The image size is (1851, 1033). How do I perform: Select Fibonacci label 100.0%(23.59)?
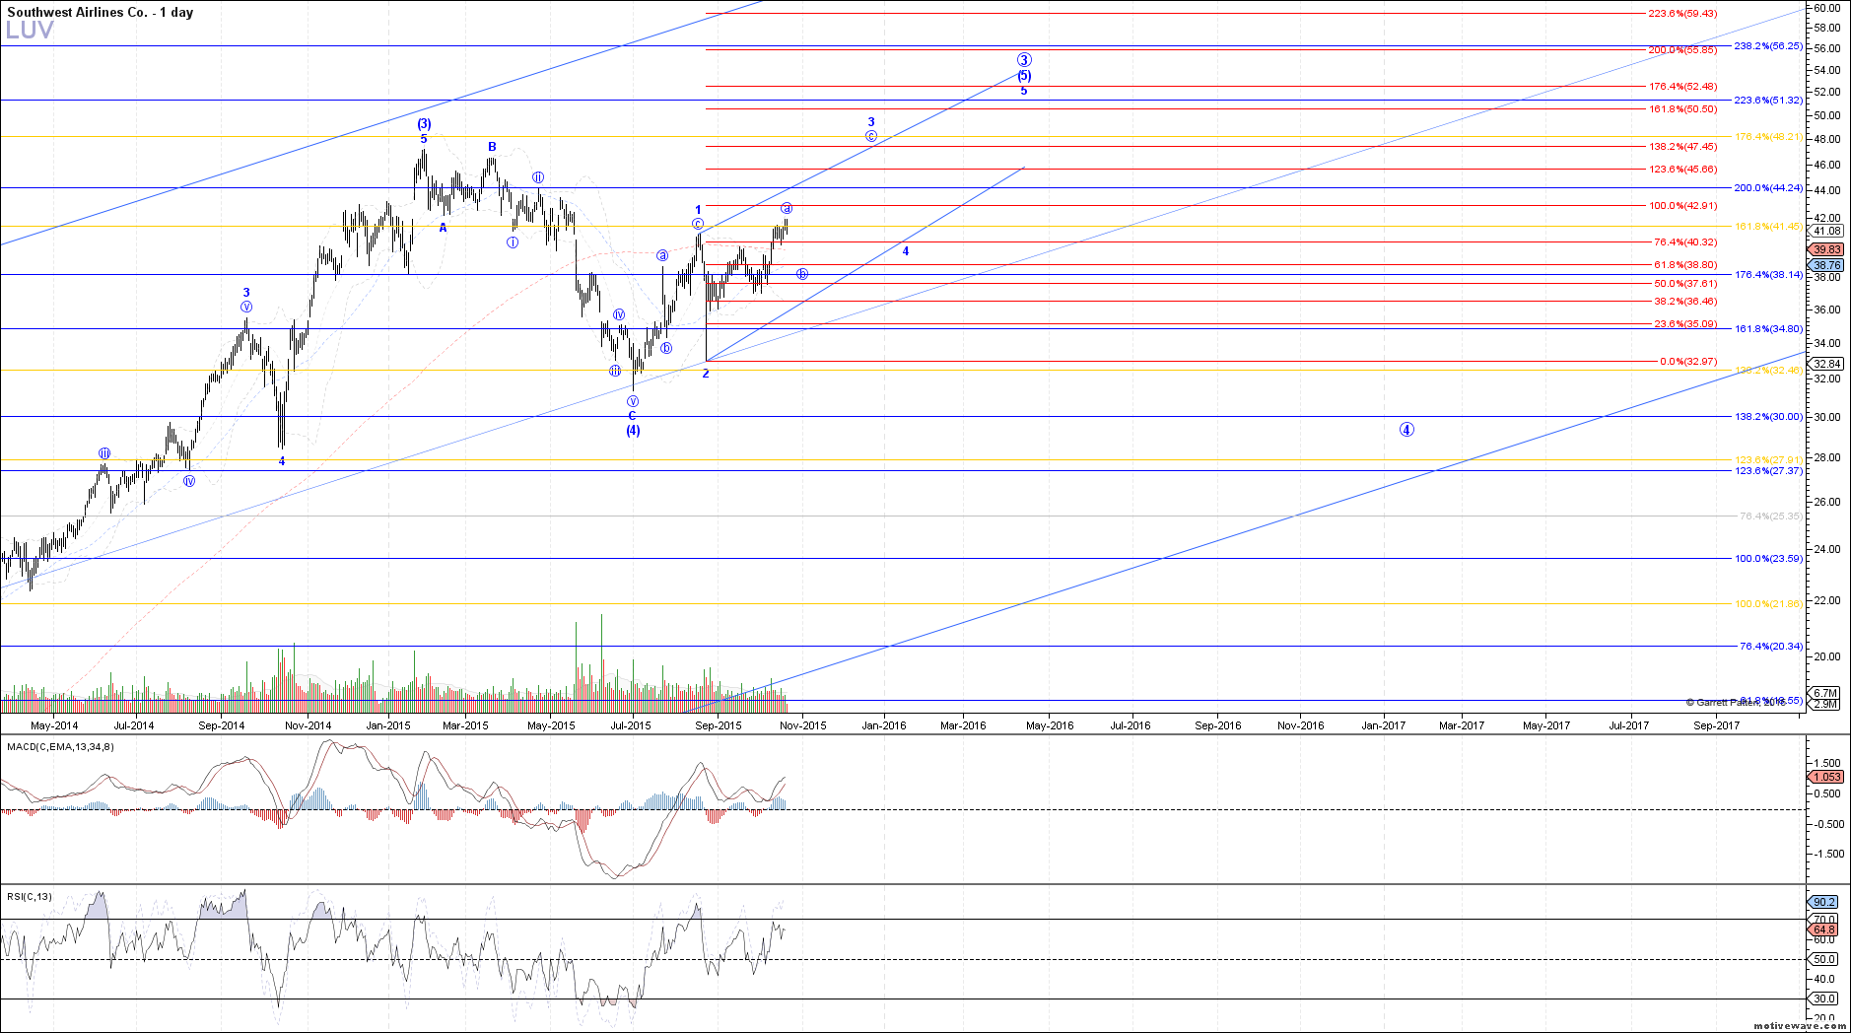1768,559
